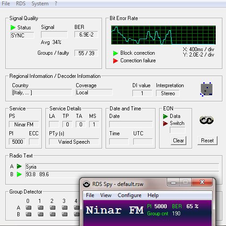
Task: Open the RDS menu
Action: point(21,4)
